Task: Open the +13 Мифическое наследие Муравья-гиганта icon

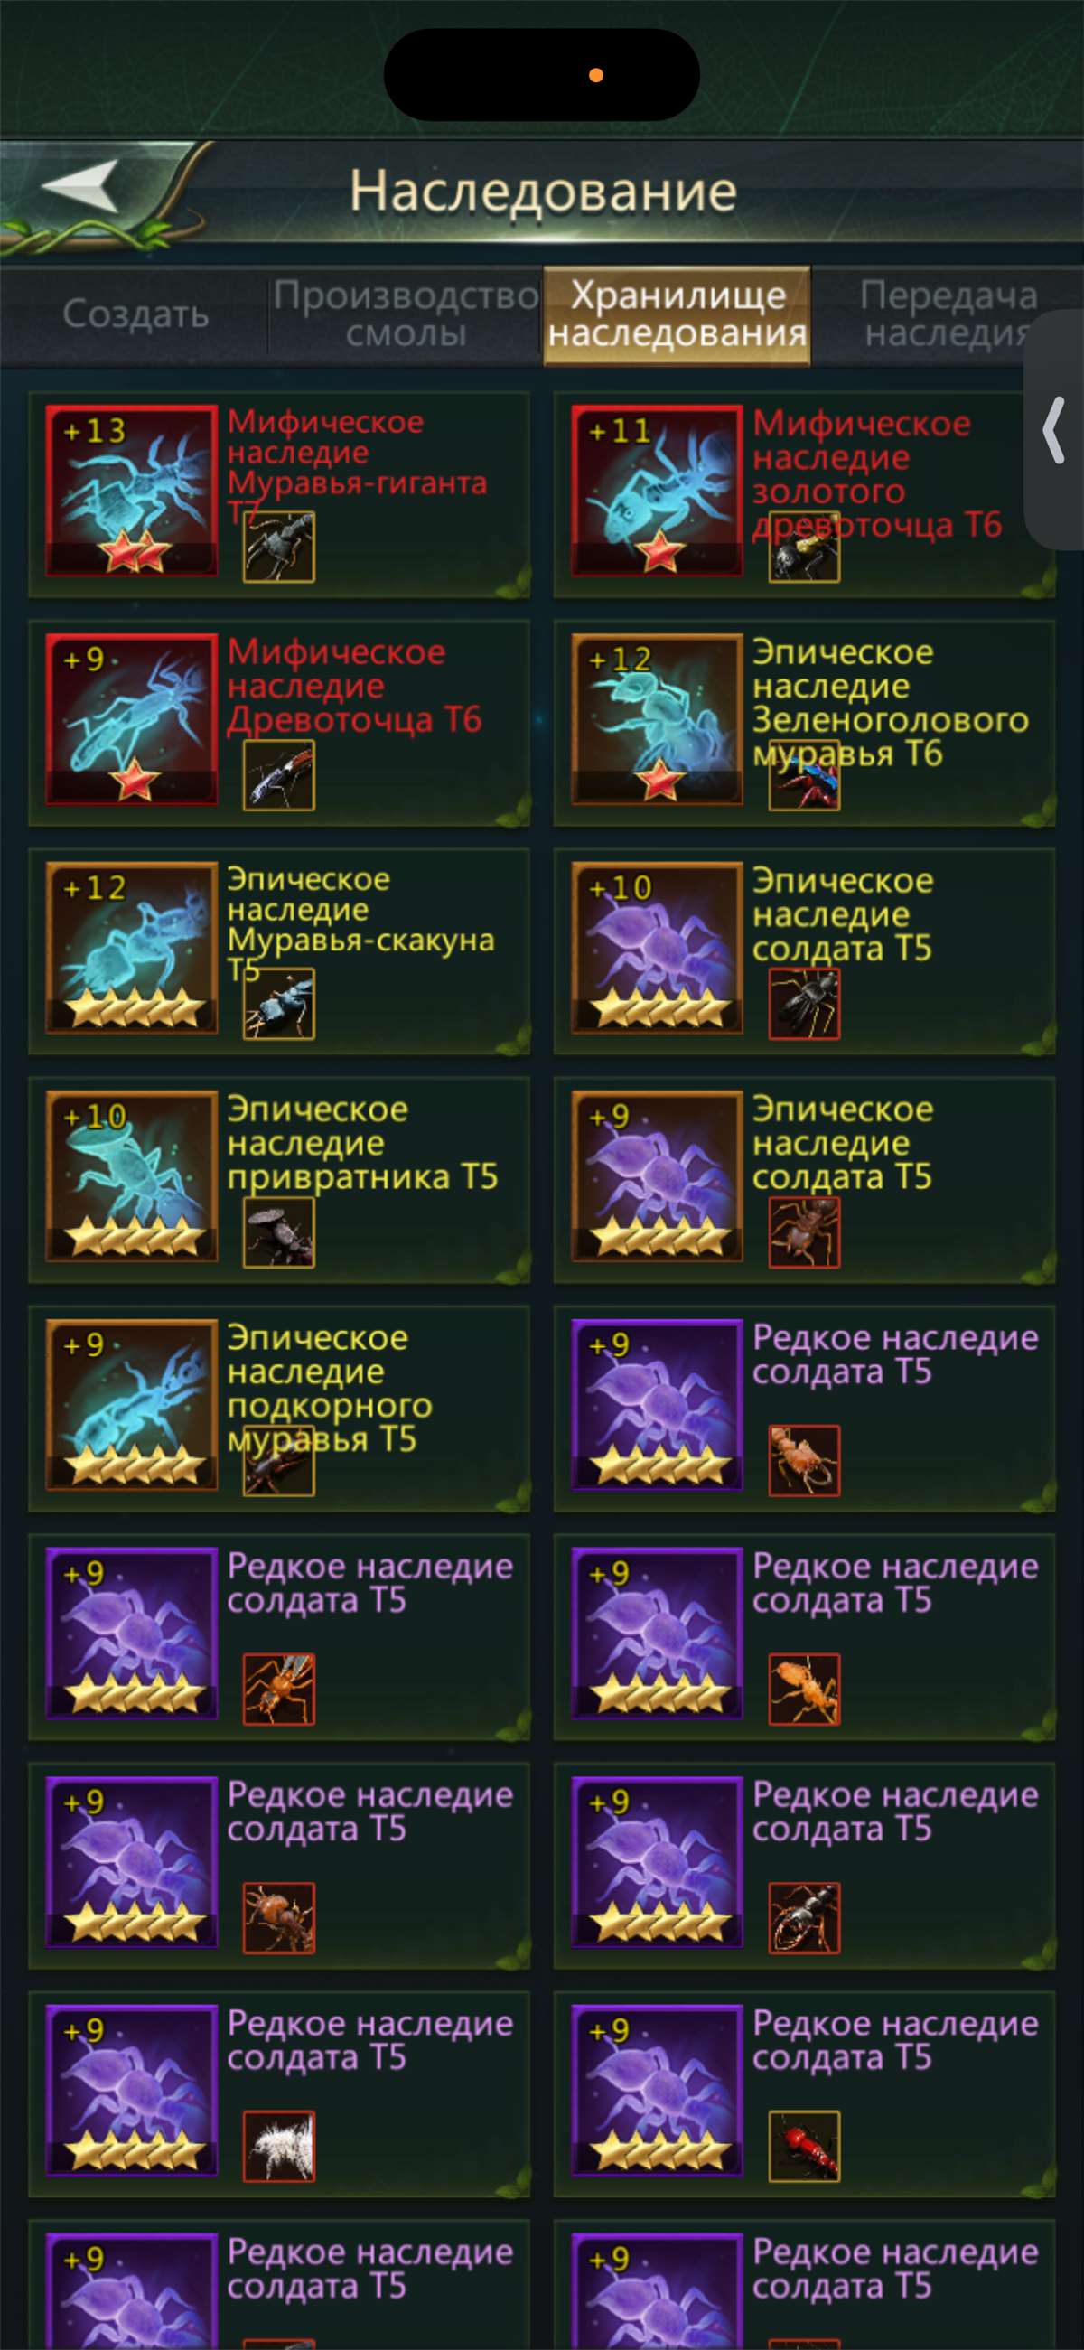Action: point(132,491)
